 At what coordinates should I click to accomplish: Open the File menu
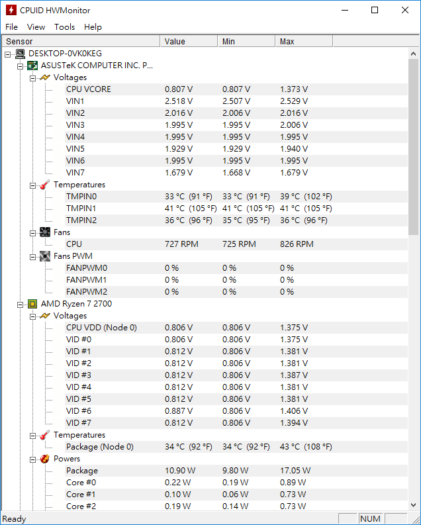click(12, 26)
